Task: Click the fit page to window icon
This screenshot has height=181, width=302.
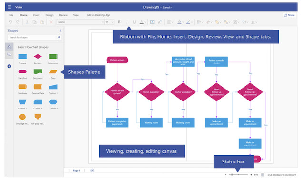Action: tap(263, 175)
